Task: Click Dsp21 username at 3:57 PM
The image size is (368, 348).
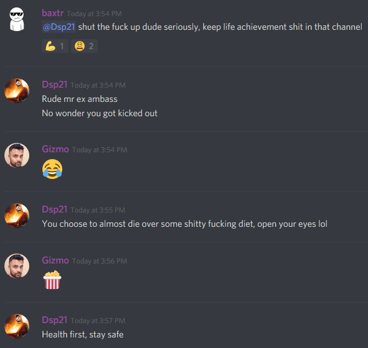Action: point(55,320)
